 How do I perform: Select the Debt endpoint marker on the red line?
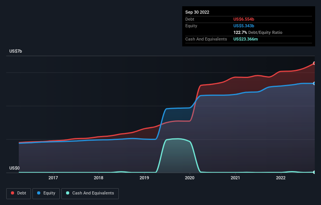pyautogui.click(x=314, y=63)
